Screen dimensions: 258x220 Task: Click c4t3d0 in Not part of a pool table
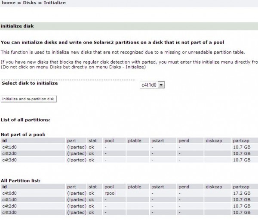[9, 160]
